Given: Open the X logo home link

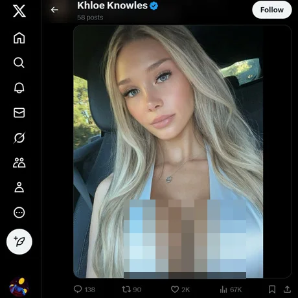Looking at the screenshot, I should coord(19,11).
